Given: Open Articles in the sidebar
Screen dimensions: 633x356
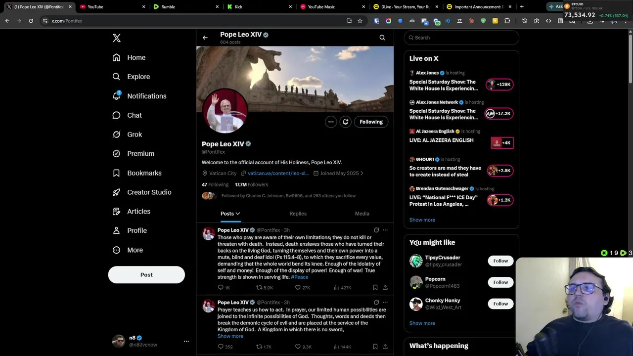Looking at the screenshot, I should click(132, 212).
